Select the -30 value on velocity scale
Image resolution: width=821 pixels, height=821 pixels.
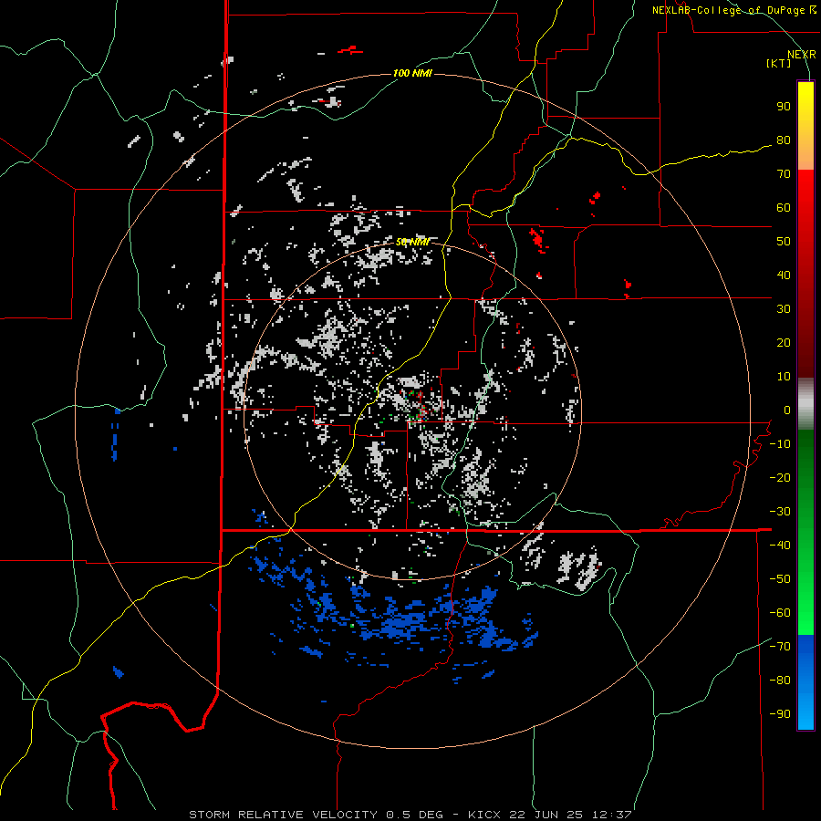point(780,511)
